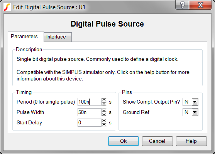Click into the Period input field
Viewport: 215px width, 154px height.
90,102
